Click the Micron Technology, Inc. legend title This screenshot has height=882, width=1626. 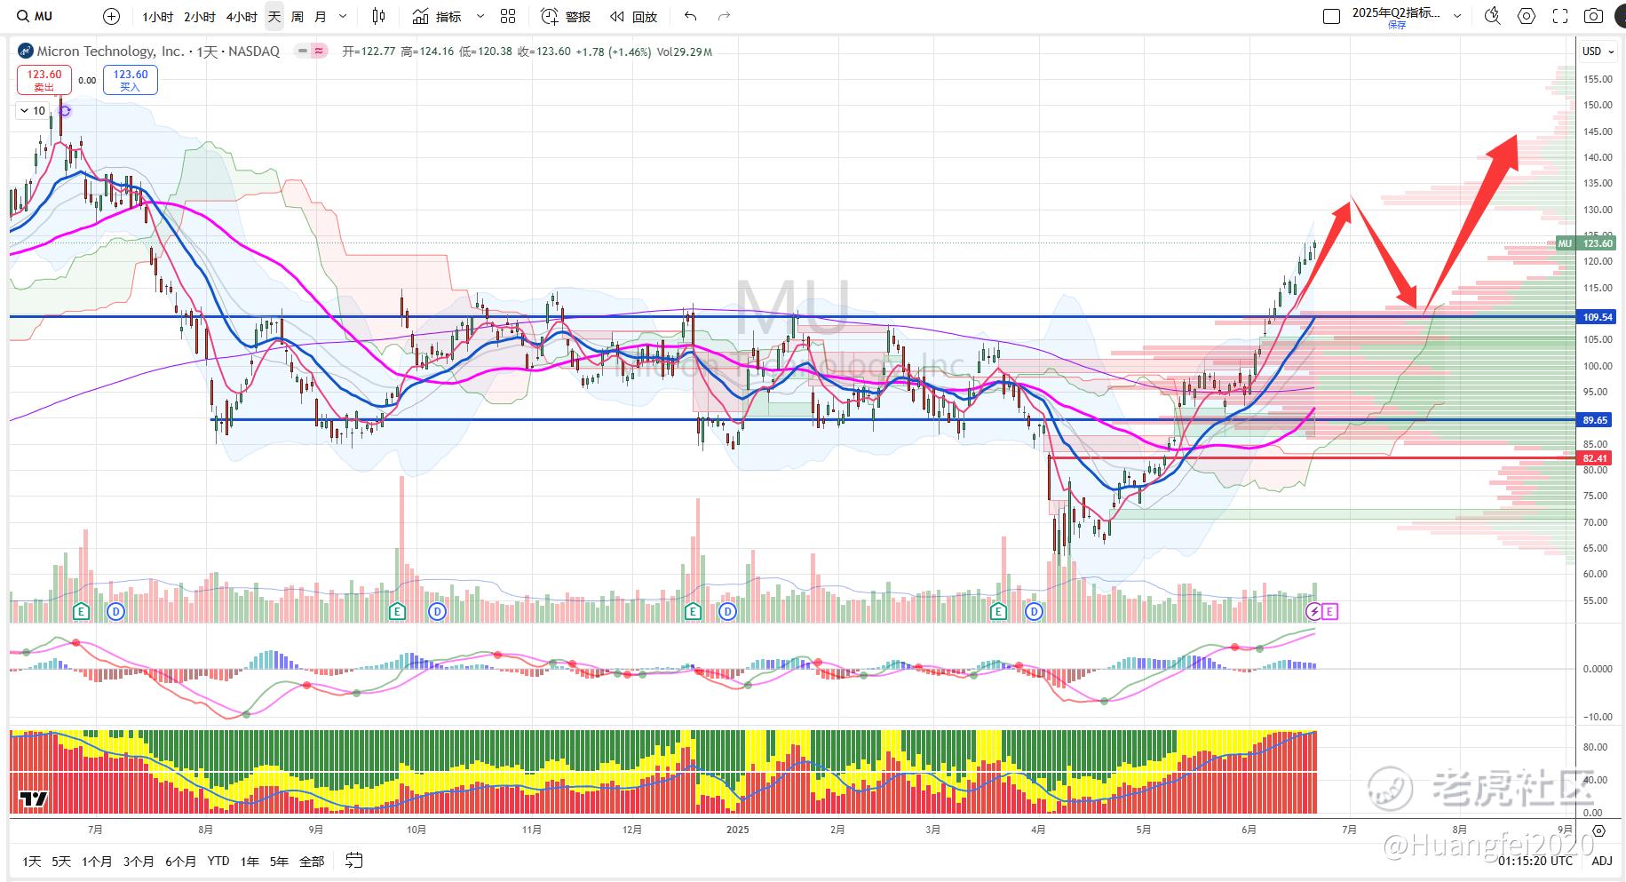(110, 52)
